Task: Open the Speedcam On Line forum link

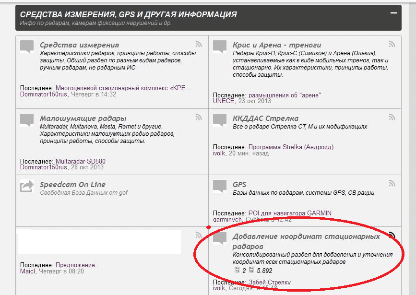Action: (x=72, y=185)
